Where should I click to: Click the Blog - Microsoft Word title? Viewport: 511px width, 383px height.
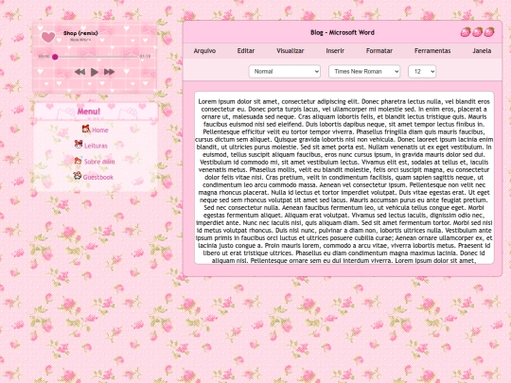pyautogui.click(x=343, y=32)
